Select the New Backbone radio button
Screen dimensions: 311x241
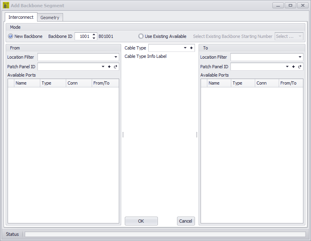coord(11,36)
